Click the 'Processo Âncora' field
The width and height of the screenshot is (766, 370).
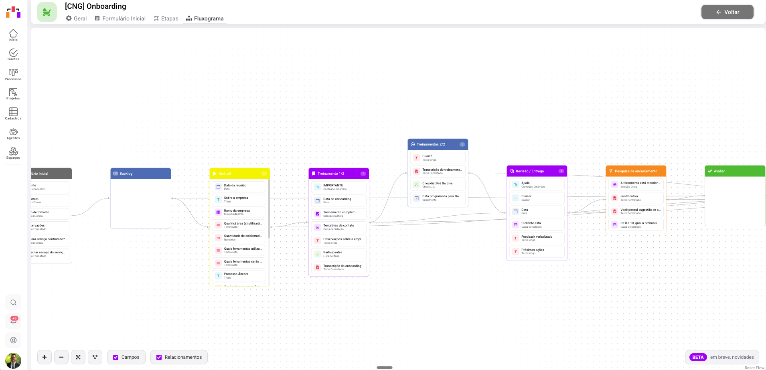click(x=239, y=275)
